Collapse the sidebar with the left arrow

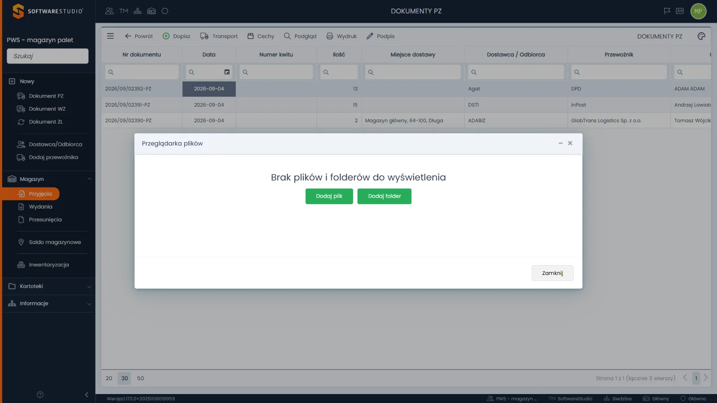[x=86, y=394]
